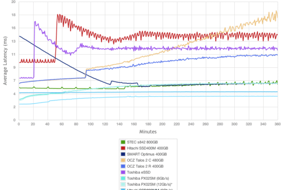Click the 180 tick on the Minutes axis
This screenshot has width=285, height=190.
[x=148, y=124]
